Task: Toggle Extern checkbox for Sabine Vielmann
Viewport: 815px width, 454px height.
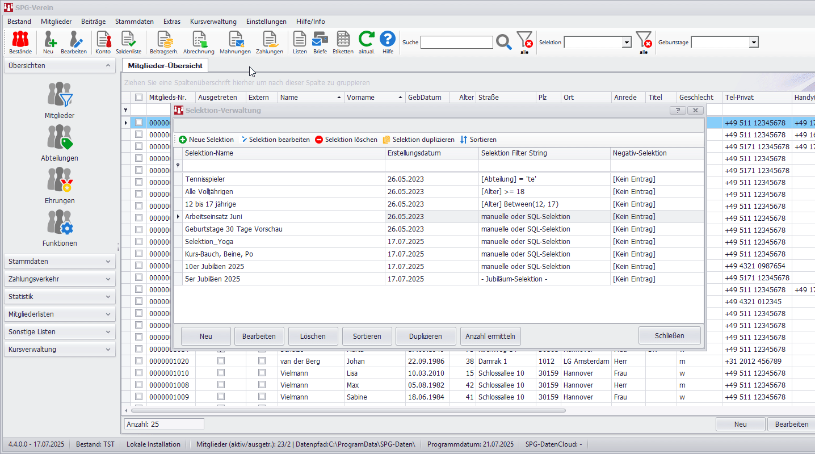Action: coord(262,397)
